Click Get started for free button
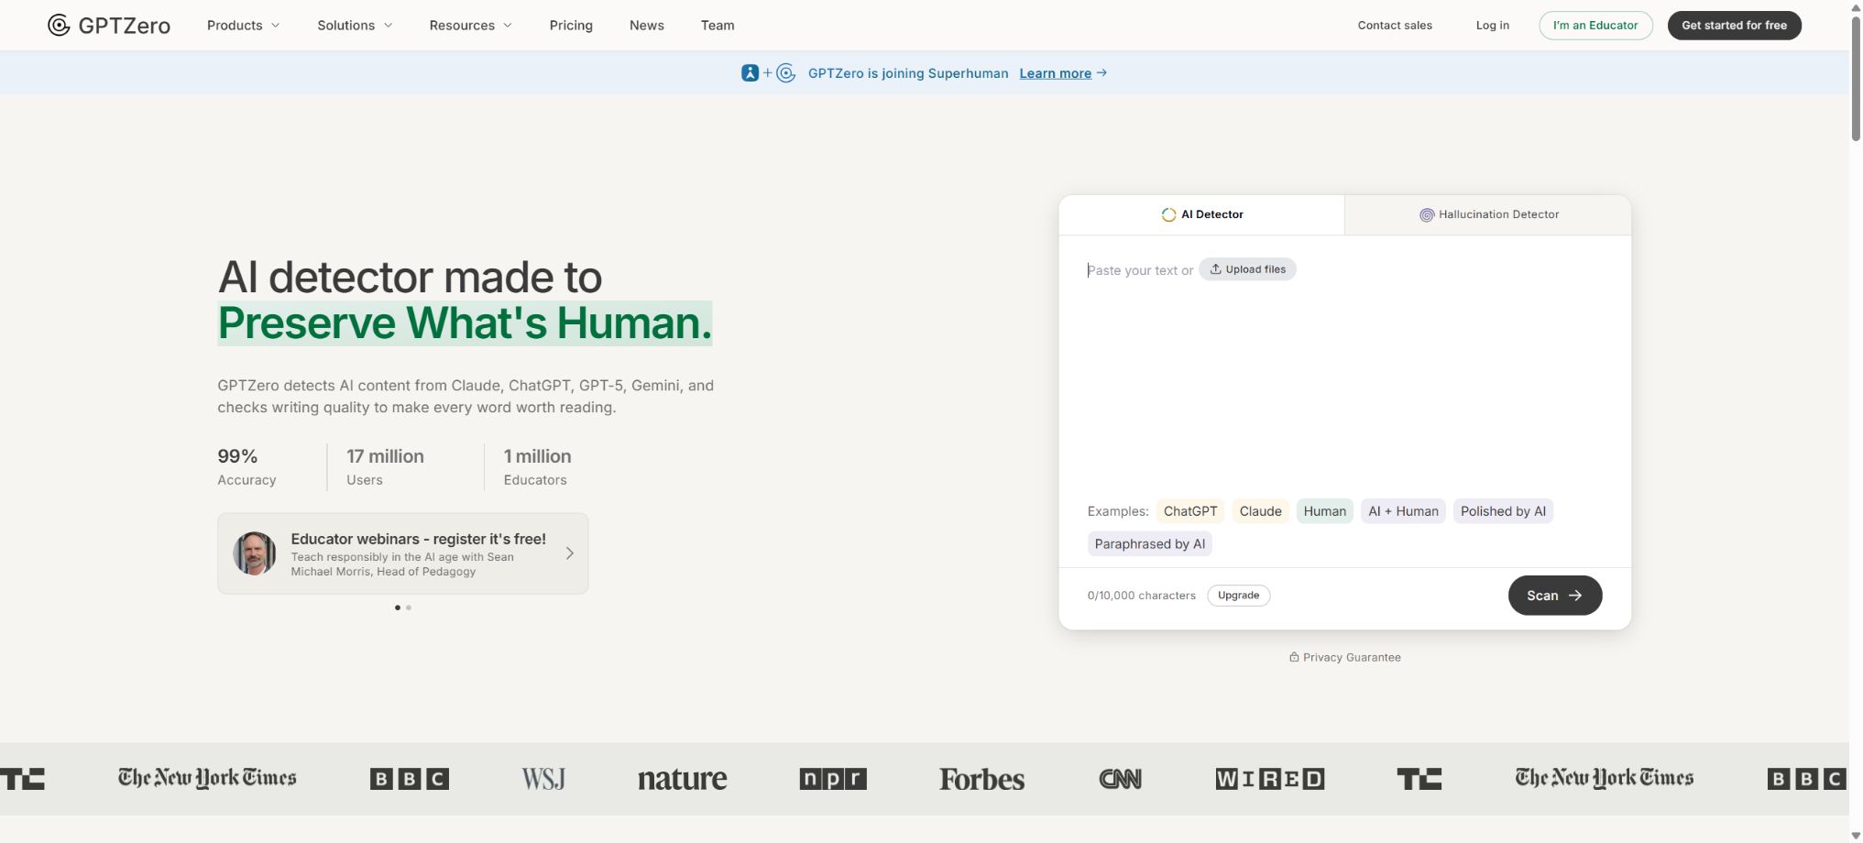This screenshot has height=843, width=1863. tap(1734, 26)
